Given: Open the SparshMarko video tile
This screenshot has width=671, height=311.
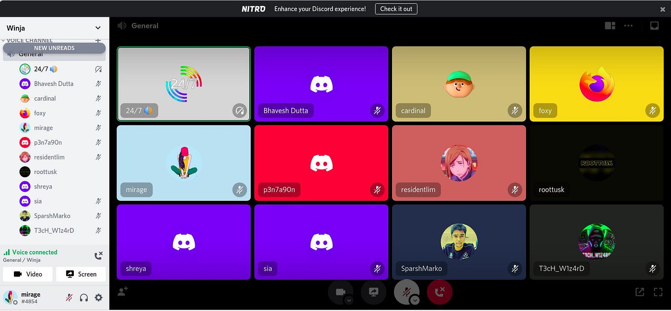Looking at the screenshot, I should click(x=459, y=242).
